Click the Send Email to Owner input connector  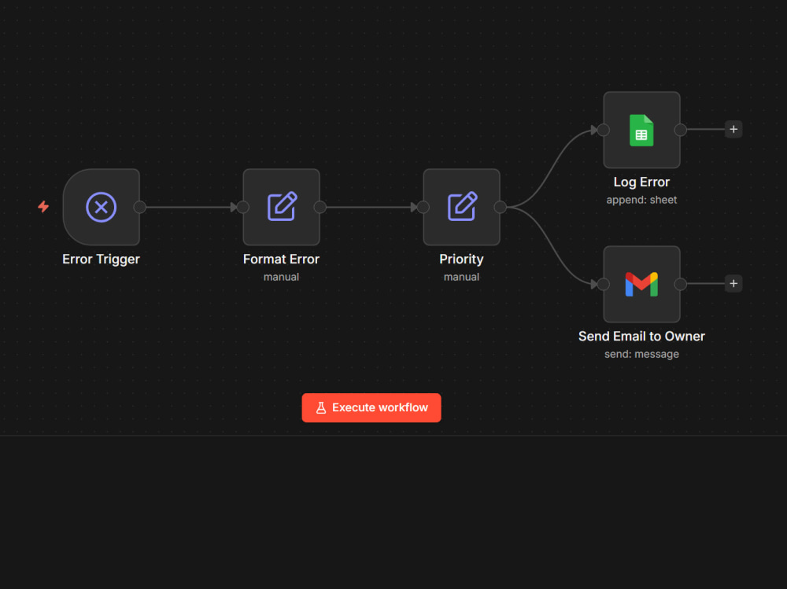604,284
